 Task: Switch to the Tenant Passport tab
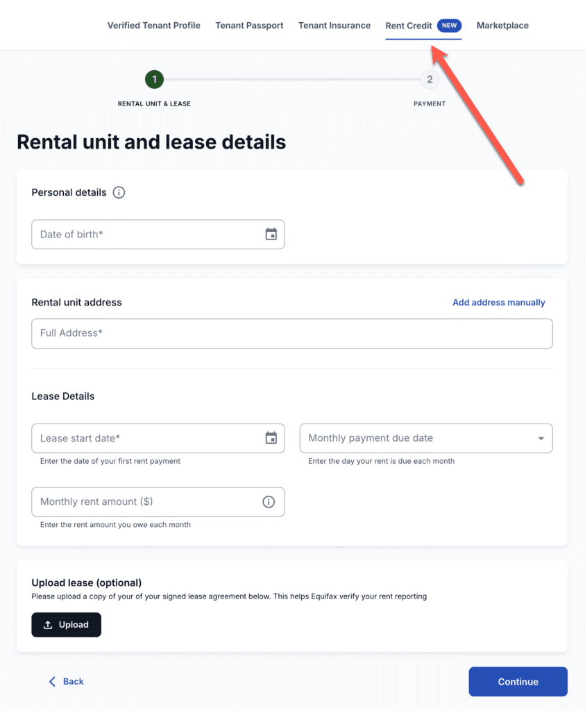tap(249, 26)
